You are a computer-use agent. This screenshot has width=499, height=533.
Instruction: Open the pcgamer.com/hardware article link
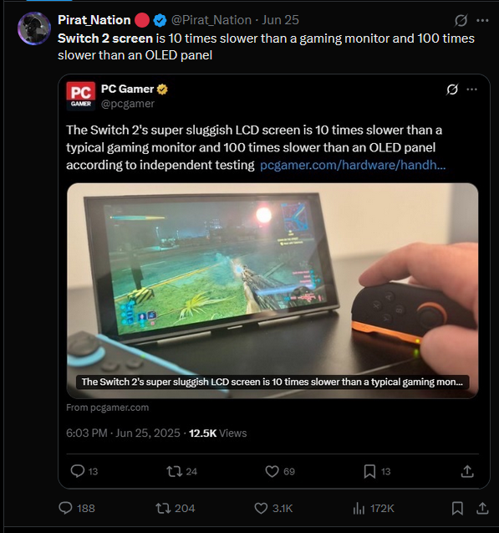click(x=353, y=165)
